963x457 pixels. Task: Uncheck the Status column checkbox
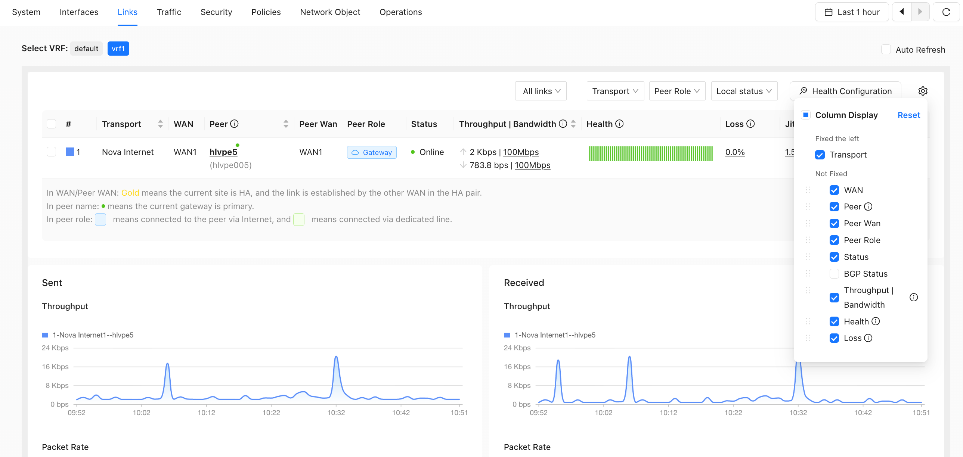(x=834, y=257)
